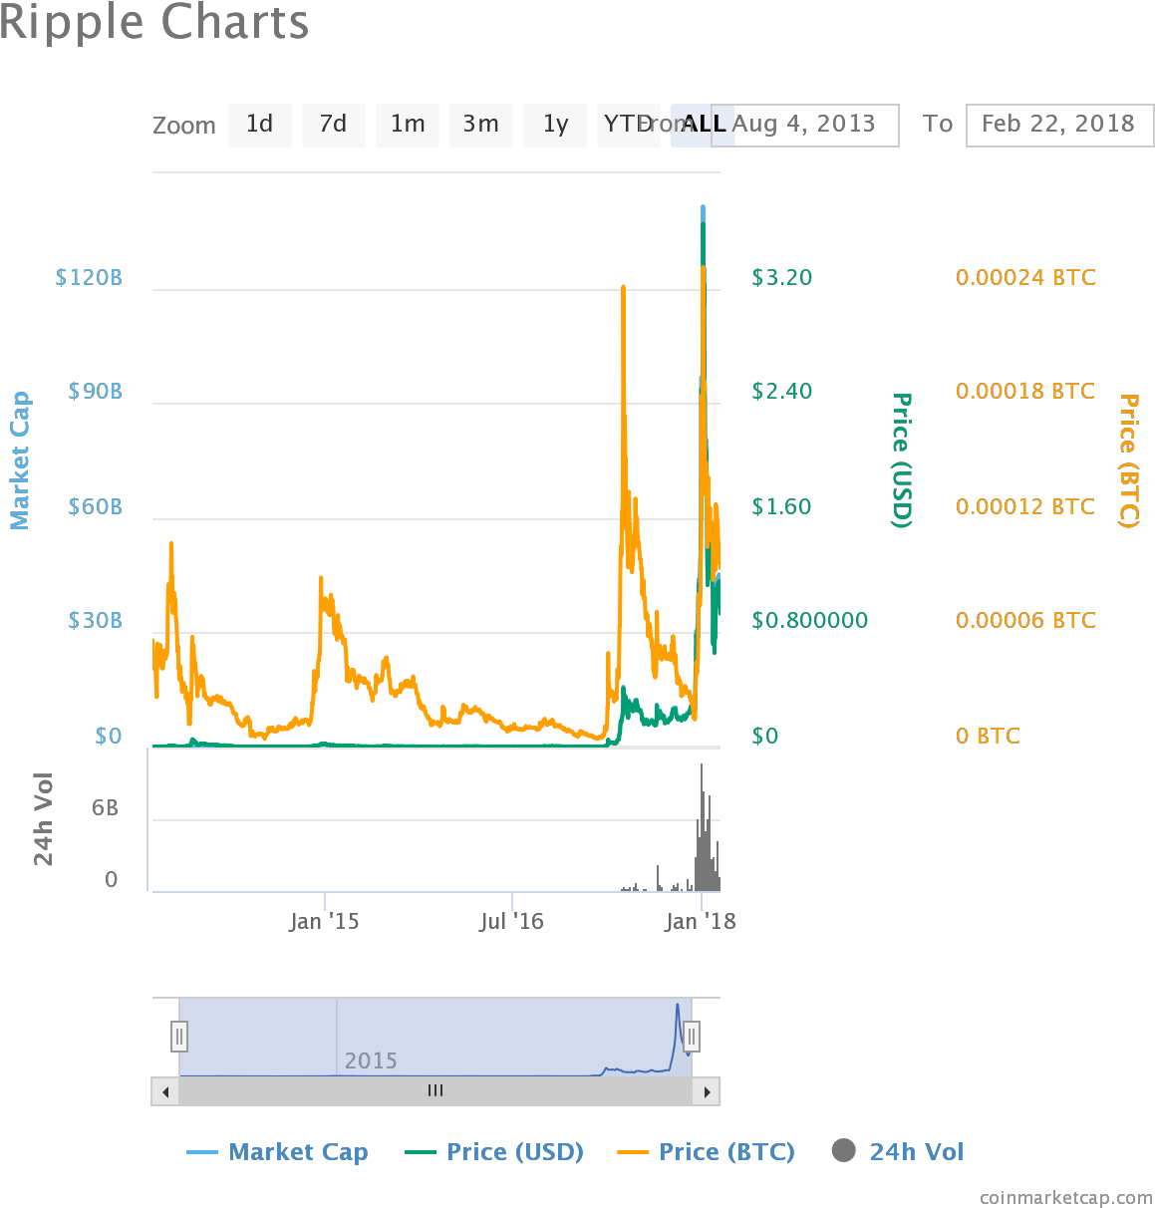The image size is (1155, 1208).
Task: Select the 3m zoom option
Action: [480, 125]
